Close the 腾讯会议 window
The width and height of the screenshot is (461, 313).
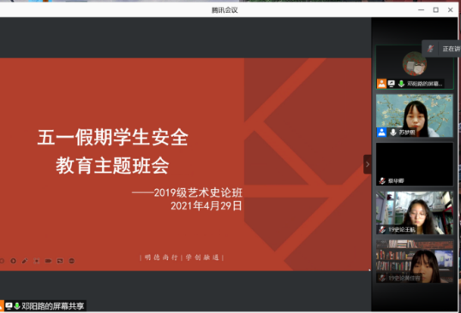(450, 9)
